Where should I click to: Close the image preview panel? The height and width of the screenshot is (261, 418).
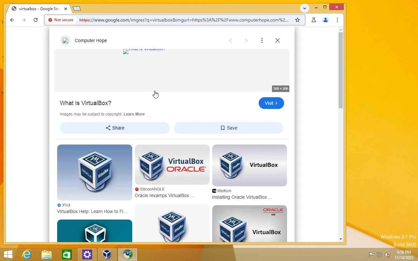click(x=278, y=40)
